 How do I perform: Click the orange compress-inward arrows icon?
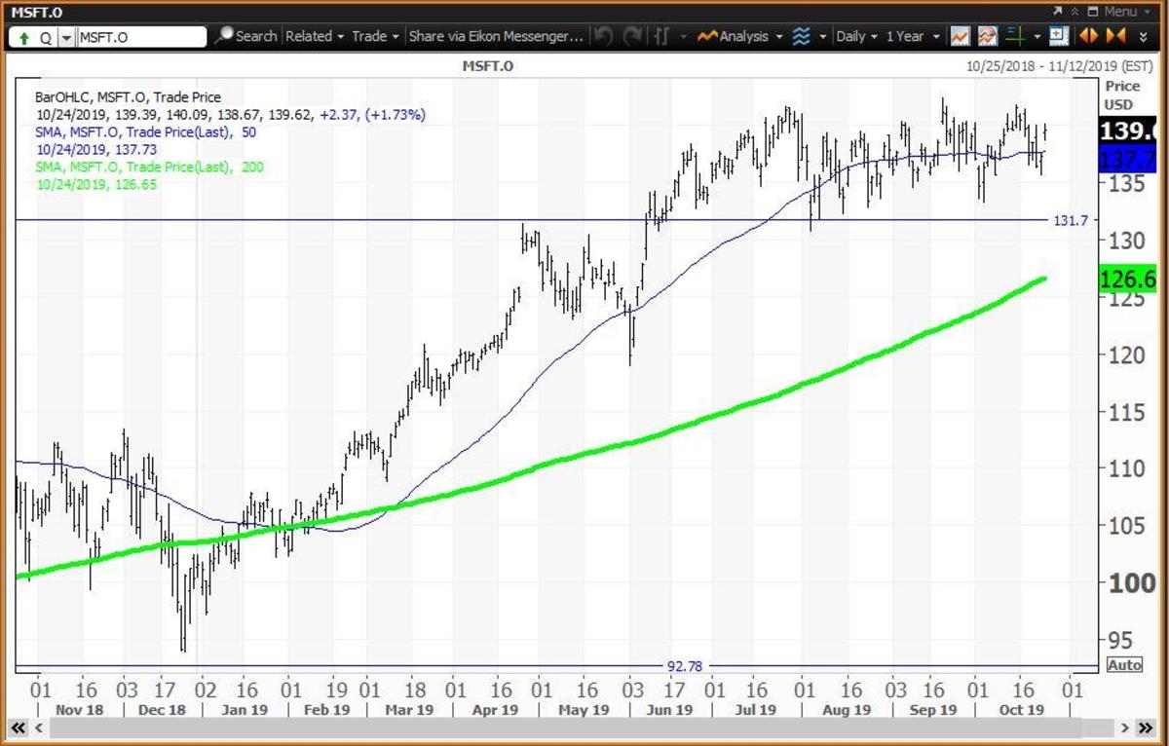1117,36
